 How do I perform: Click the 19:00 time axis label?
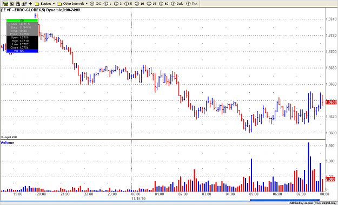18,194
